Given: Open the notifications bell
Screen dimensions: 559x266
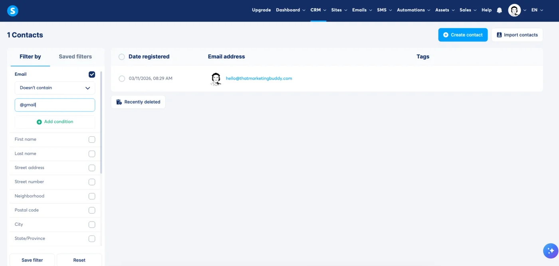Looking at the screenshot, I should tap(499, 10).
